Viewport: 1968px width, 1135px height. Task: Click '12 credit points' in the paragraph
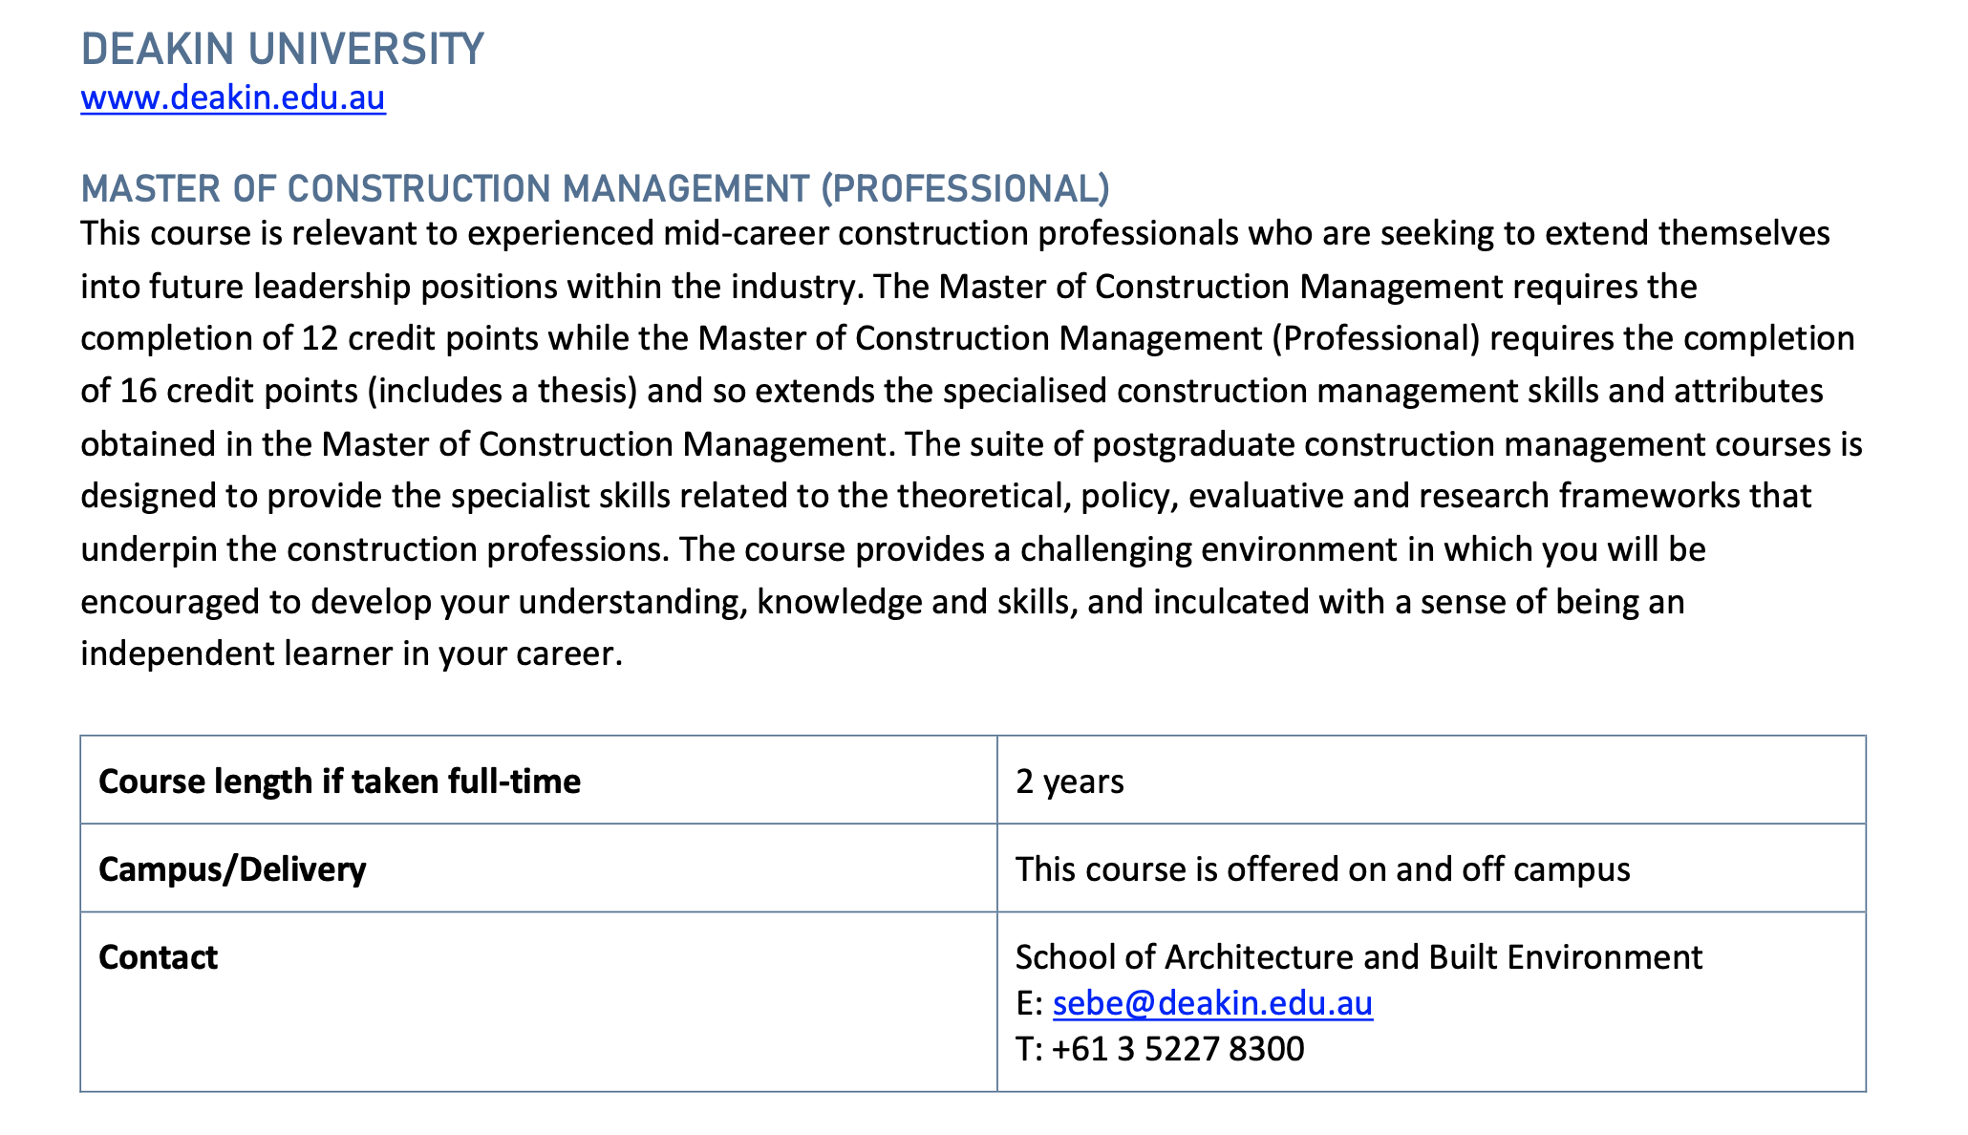tap(420, 338)
